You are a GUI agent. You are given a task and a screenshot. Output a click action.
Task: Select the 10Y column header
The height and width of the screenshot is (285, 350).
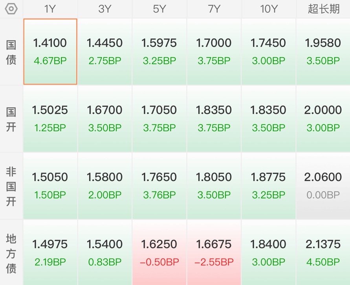pyautogui.click(x=269, y=9)
